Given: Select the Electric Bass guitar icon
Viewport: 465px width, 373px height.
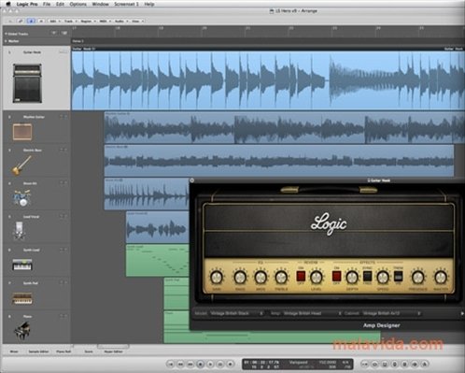Looking at the screenshot, I should coord(21,165).
